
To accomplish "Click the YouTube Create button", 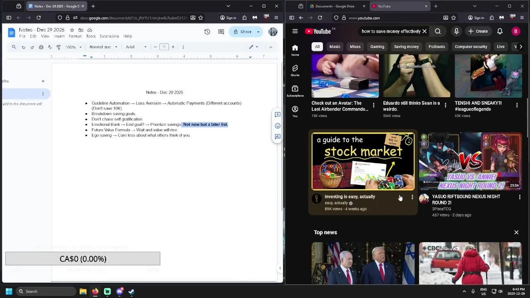I will 478,31.
